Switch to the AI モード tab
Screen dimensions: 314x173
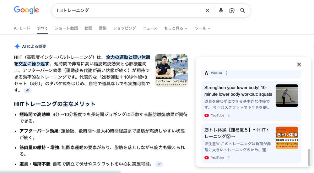pyautogui.click(x=22, y=28)
